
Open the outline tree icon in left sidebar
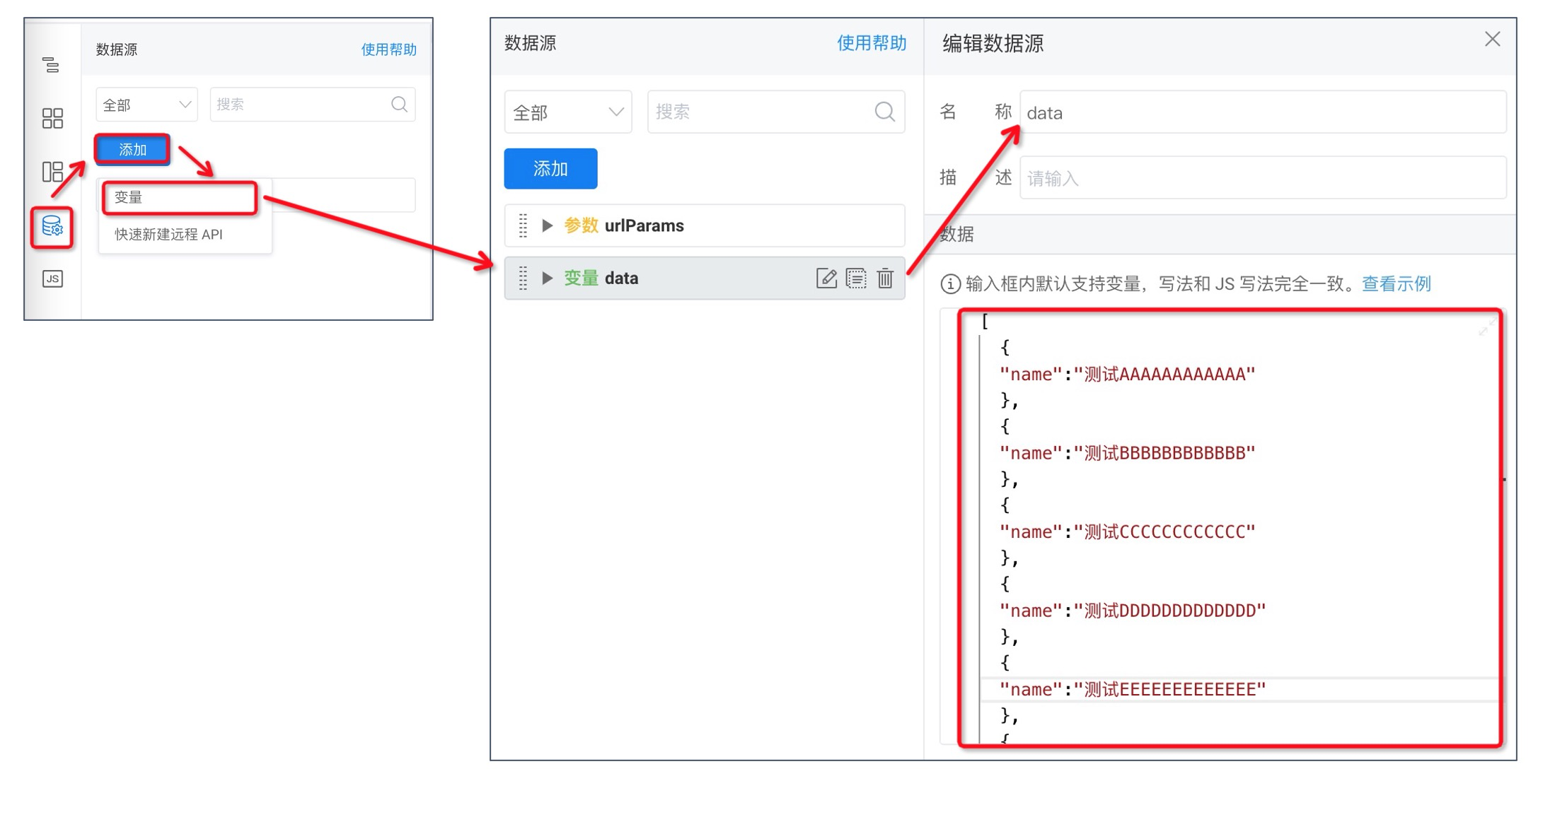51,66
